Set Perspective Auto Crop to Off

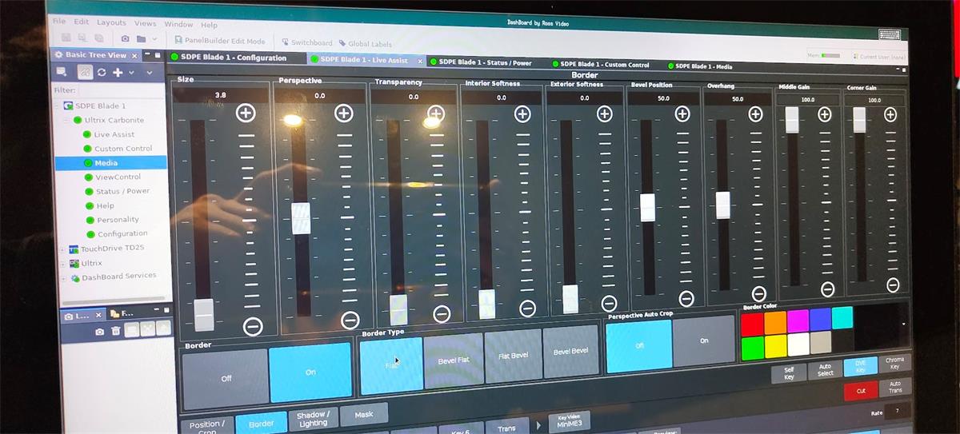click(x=638, y=346)
